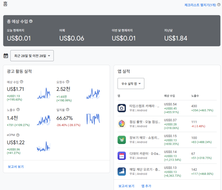Click the +8,363.73% change for 매일 계단 오르기
222x190 pixels.
coord(173,176)
